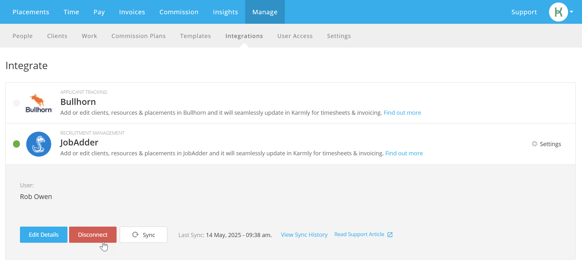Switch to the Commission Plans tab
Viewport: 582px width, 264px height.
tap(138, 36)
